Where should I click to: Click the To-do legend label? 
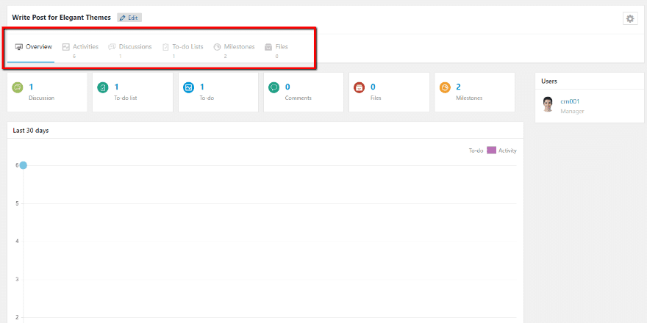point(476,150)
